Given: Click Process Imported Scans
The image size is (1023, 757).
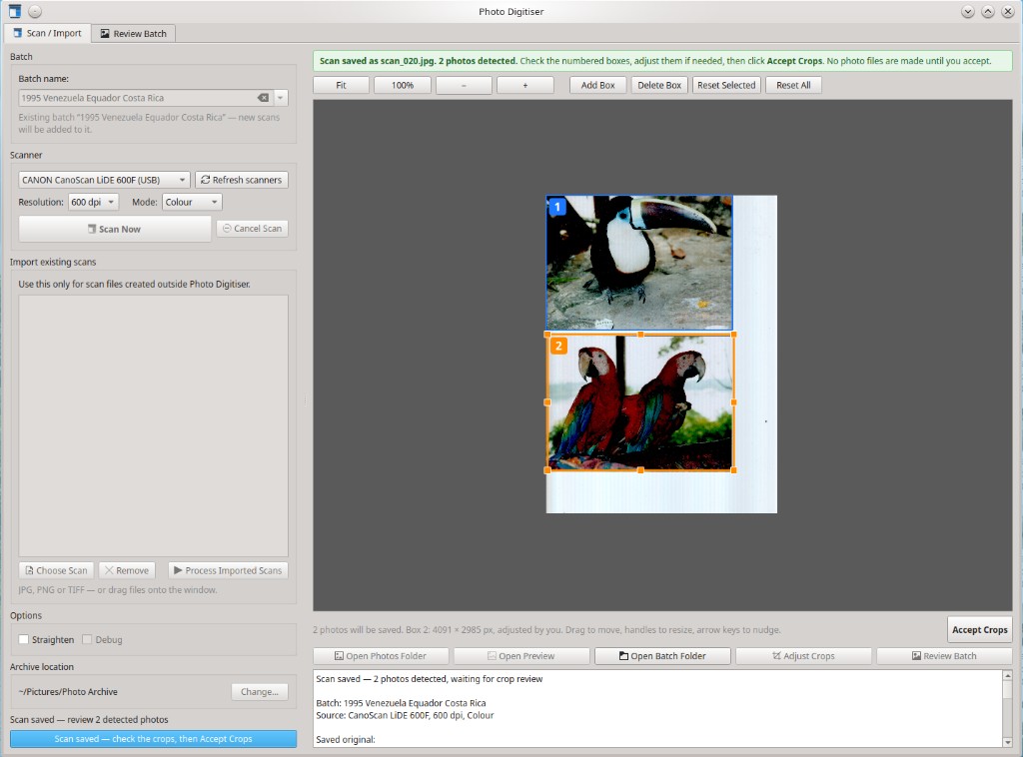Looking at the screenshot, I should (228, 570).
